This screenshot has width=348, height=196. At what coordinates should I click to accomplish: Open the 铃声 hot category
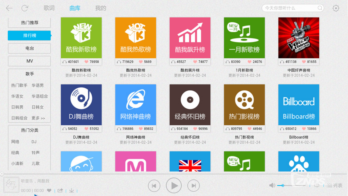point(36,153)
